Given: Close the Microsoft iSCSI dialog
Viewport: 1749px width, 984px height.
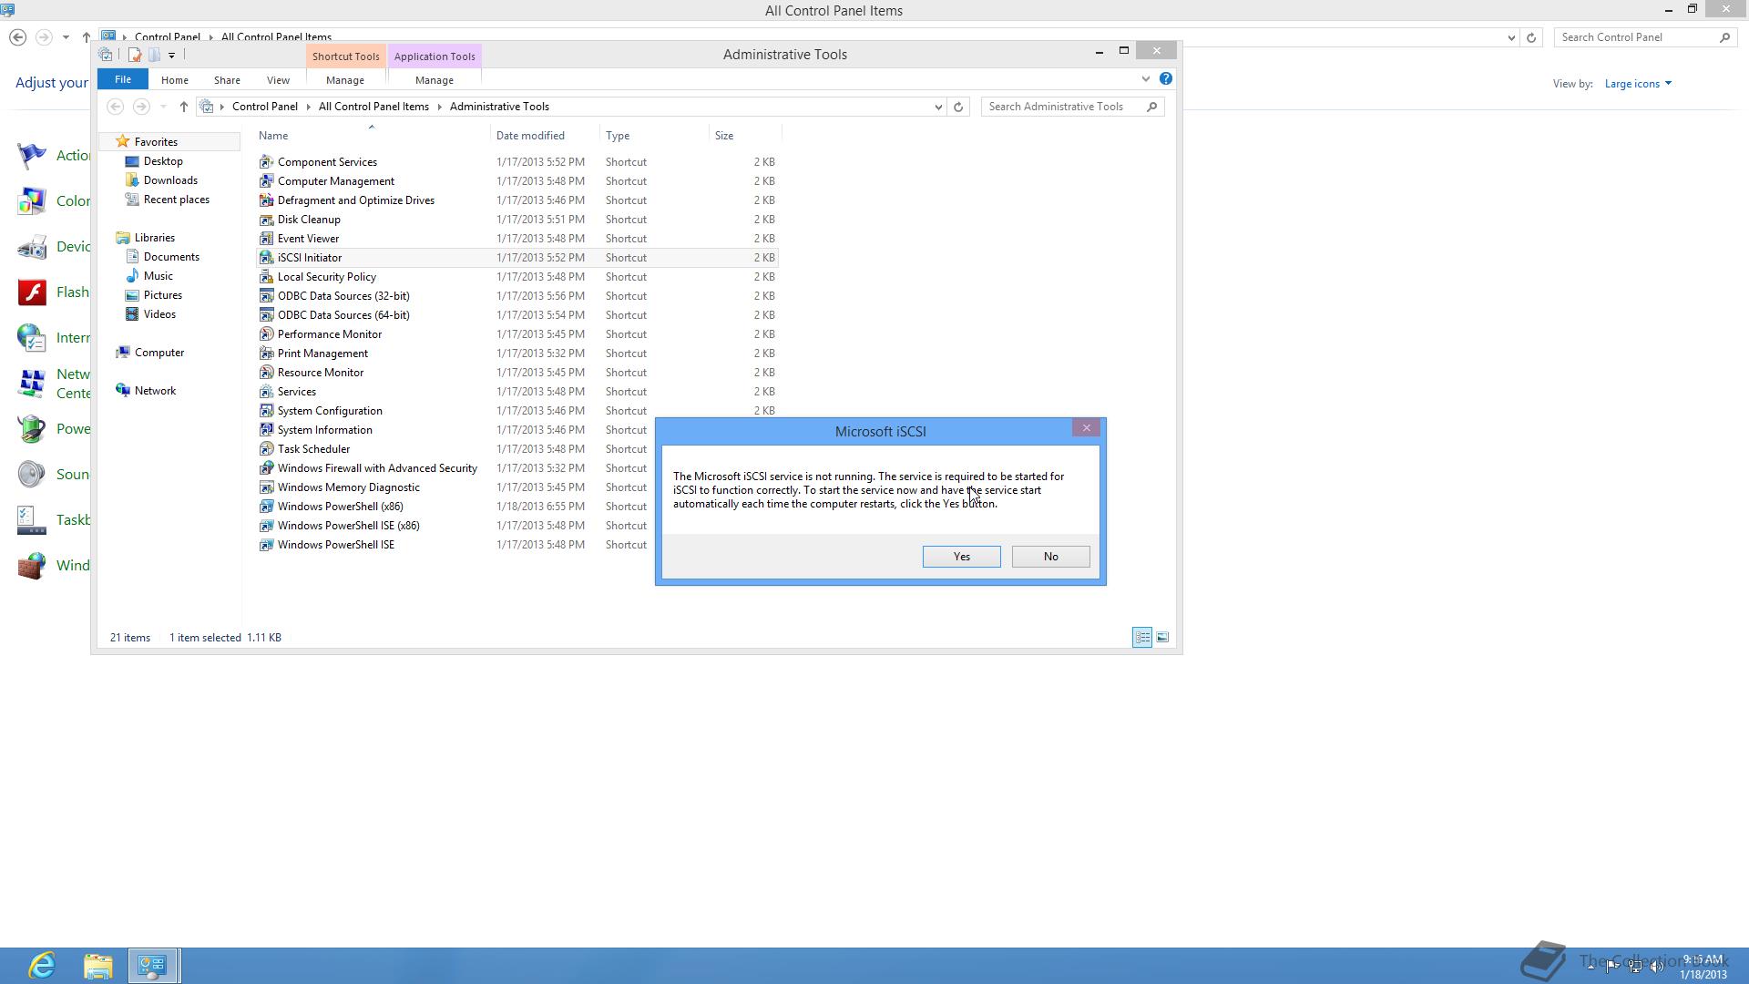Looking at the screenshot, I should (x=1086, y=428).
